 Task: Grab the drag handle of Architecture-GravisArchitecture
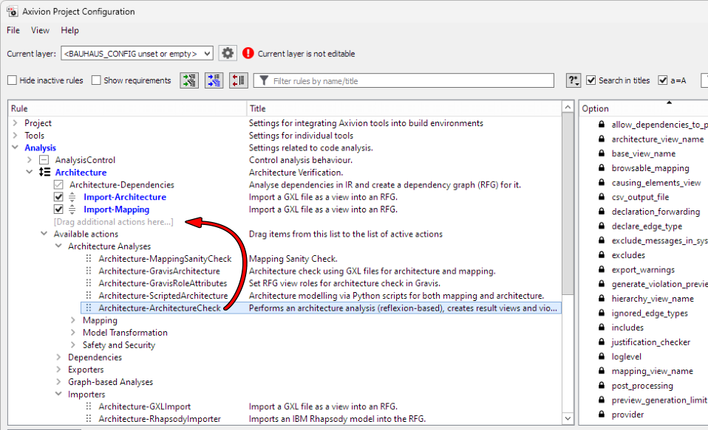[89, 271]
